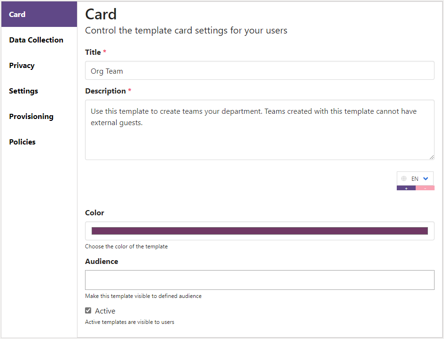Switch to the Data Collection section
444x339 pixels.
point(36,40)
